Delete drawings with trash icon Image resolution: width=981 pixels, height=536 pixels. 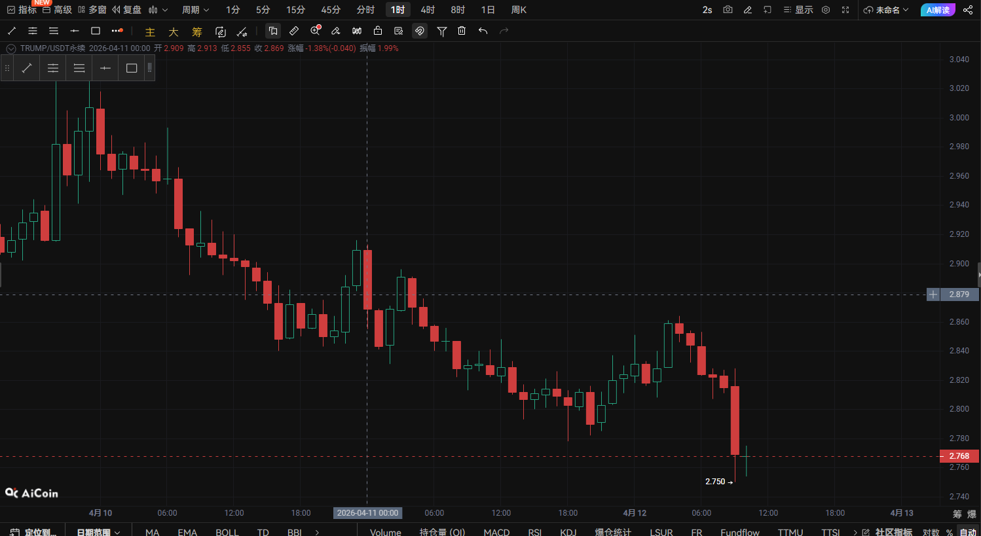click(462, 31)
